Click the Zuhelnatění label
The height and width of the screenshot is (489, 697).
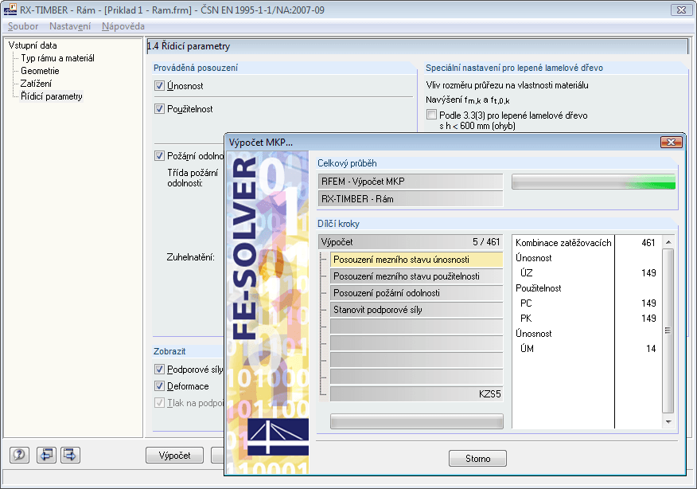190,257
